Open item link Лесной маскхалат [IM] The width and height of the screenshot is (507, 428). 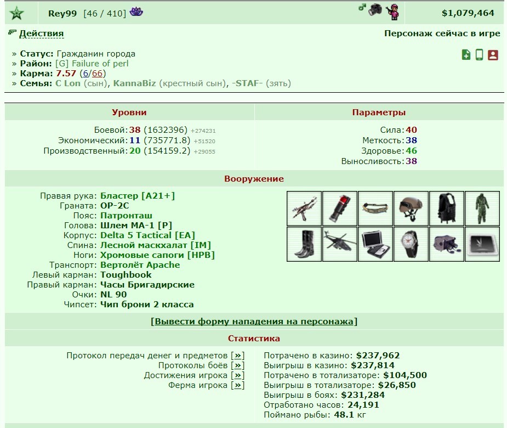[x=156, y=245]
